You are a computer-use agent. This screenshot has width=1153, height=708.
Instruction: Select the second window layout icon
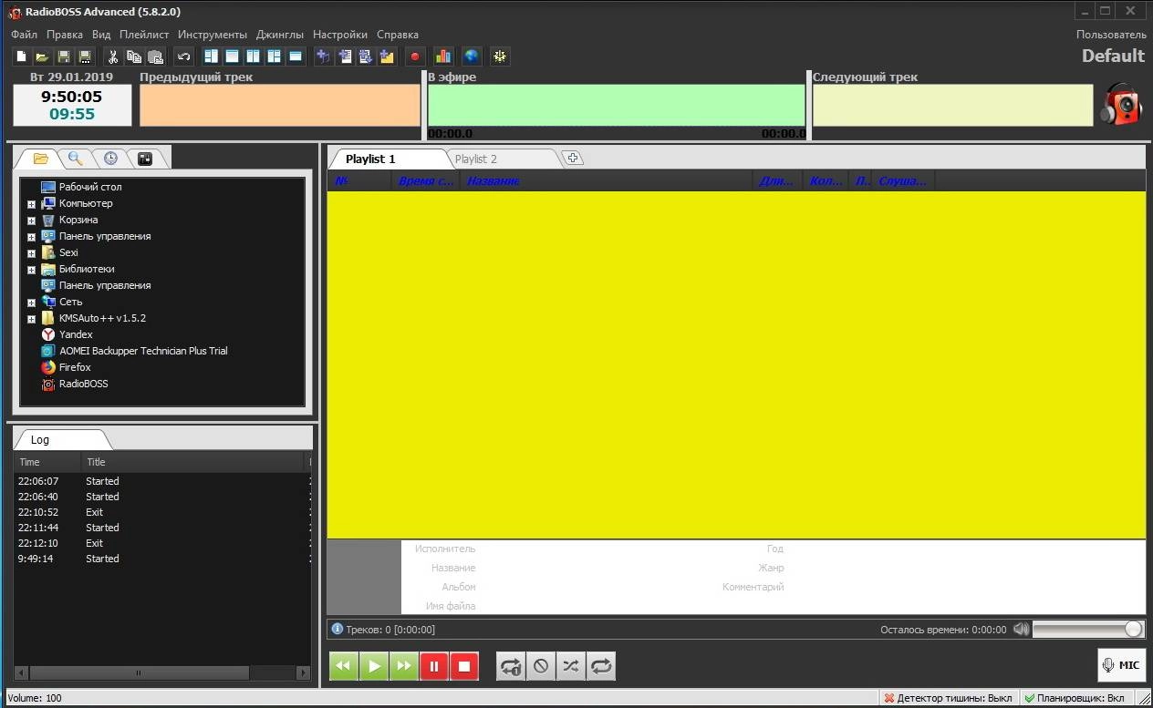point(233,56)
